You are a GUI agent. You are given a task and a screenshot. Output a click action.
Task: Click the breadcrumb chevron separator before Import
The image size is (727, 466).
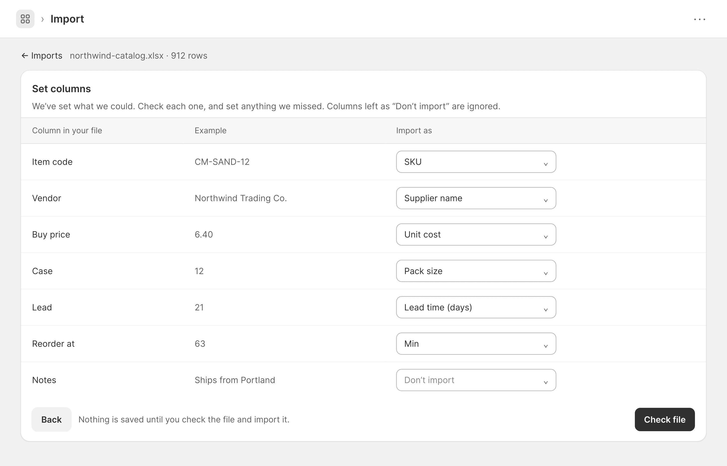coord(43,19)
